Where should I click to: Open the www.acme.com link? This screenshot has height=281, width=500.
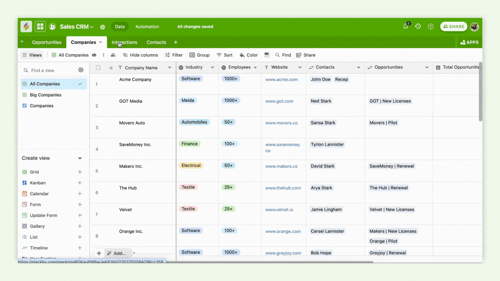tap(282, 79)
